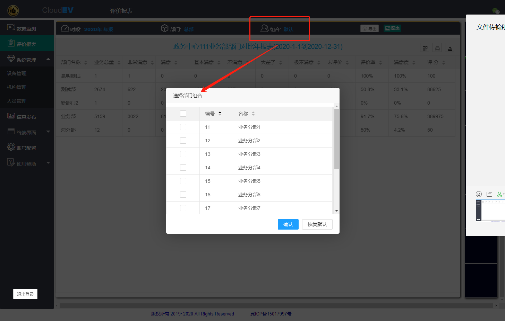Expand the 使用帮助 sidebar section

(x=27, y=163)
